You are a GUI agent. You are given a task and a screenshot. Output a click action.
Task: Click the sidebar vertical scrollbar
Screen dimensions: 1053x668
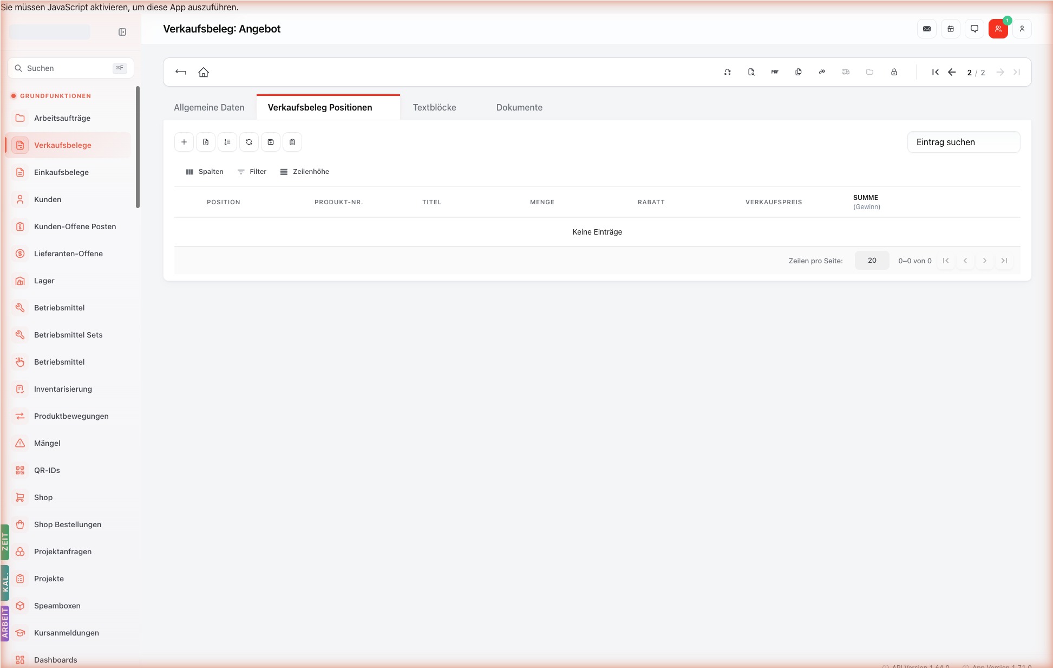(138, 147)
